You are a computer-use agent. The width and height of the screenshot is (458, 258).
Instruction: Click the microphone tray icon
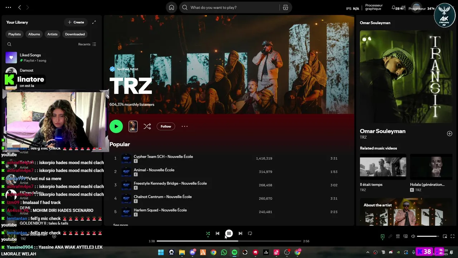point(414,252)
